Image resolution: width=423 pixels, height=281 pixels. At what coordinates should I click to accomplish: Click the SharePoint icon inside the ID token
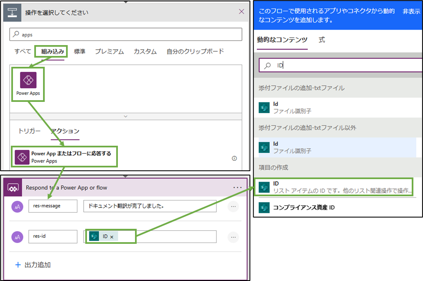(94, 236)
